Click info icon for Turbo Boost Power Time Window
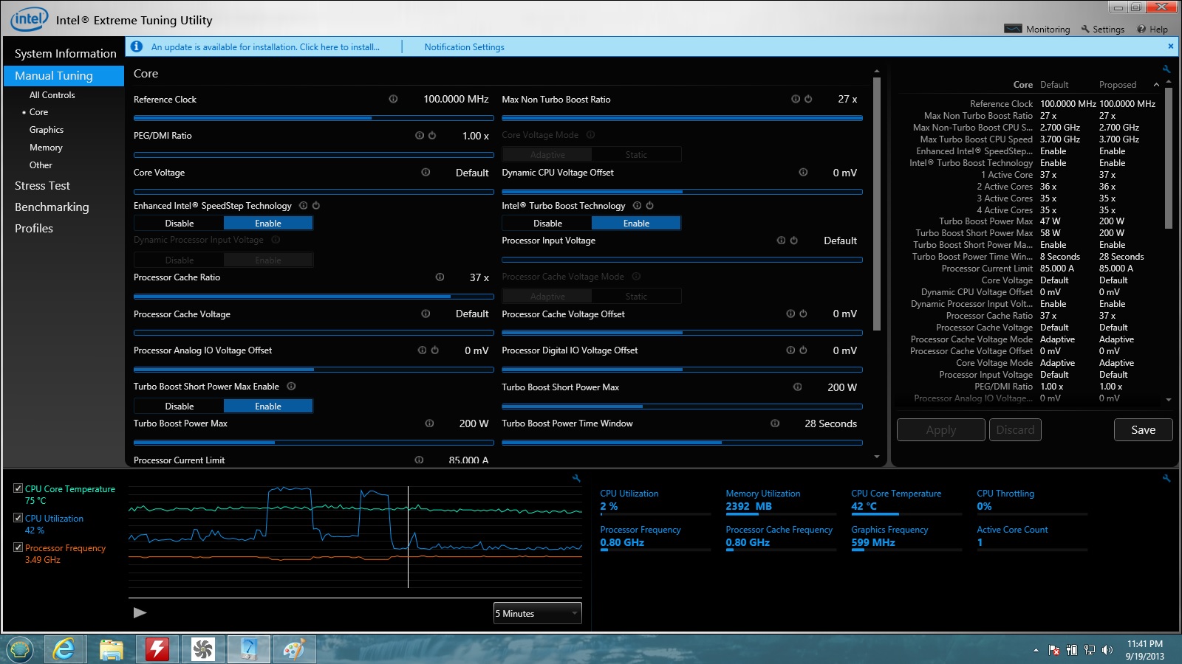Image resolution: width=1182 pixels, height=664 pixels. click(x=775, y=423)
